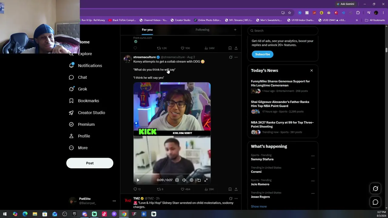
Task: Open Grok explain on the TMZ post
Action: tap(231, 199)
